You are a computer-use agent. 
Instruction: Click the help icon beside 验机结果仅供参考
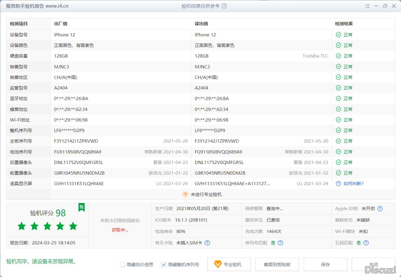pos(224,6)
